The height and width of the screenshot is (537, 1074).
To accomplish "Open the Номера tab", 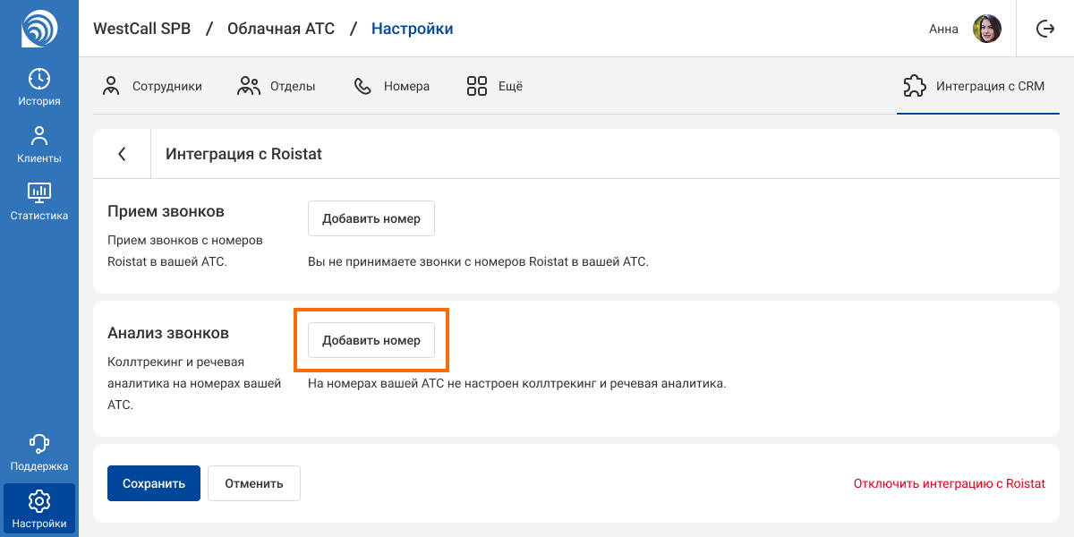I will [392, 87].
